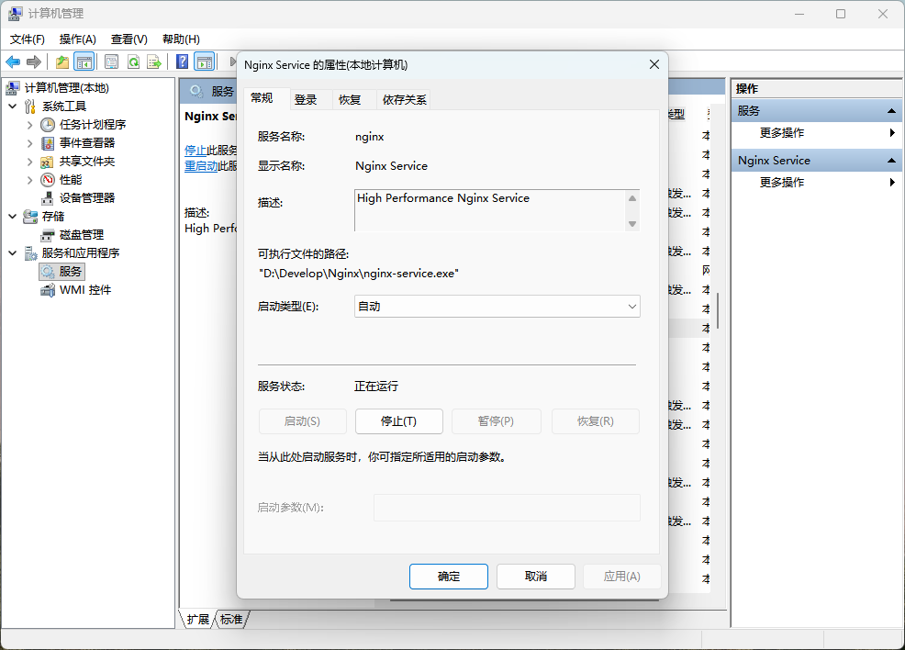Image resolution: width=905 pixels, height=650 pixels.
Task: Collapse the 系统工具 tree node
Action: pos(13,106)
